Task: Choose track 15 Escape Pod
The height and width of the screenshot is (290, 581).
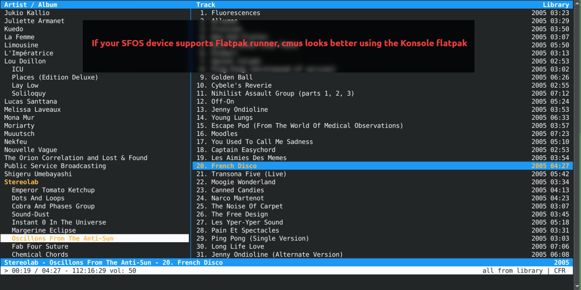Action: [306, 126]
